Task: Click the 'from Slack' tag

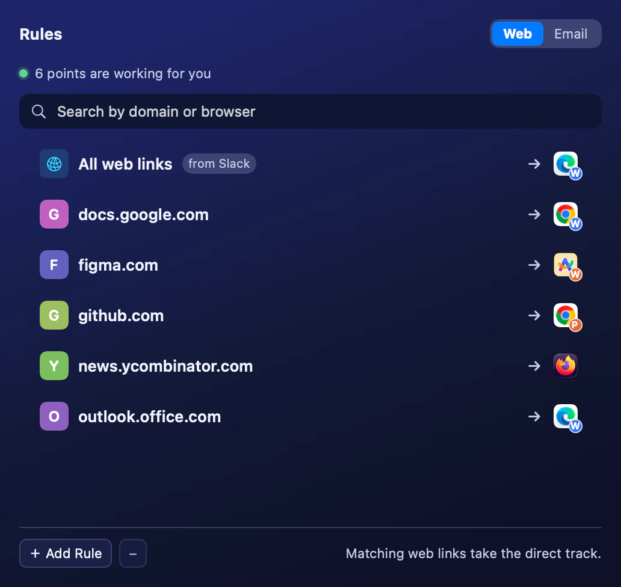Action: (x=219, y=164)
